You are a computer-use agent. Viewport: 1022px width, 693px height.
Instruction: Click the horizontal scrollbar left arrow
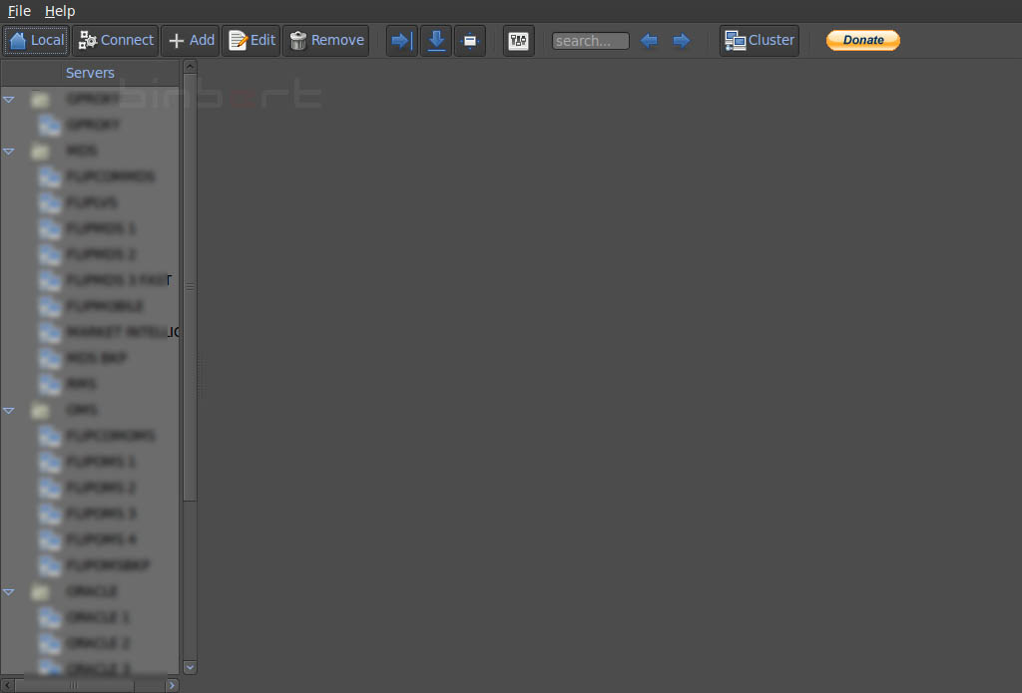click(8, 685)
